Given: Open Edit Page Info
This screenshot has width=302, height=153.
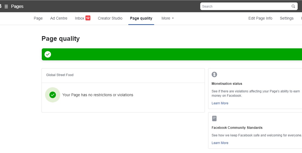Looking at the screenshot, I should (x=260, y=18).
